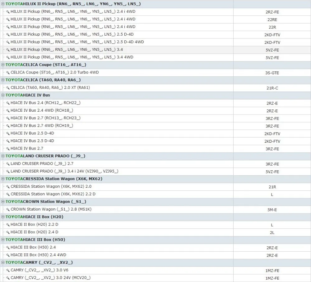Click magnifier icon for CELICA Coupe 2.0 Turbo 4WD
Screen dimensions: 311x282
point(8,73)
